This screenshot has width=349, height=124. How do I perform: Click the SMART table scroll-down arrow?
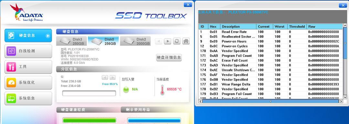click(x=345, y=97)
